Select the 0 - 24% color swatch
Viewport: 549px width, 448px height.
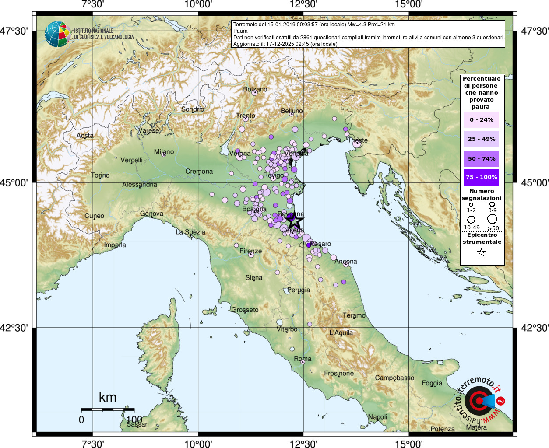click(481, 119)
